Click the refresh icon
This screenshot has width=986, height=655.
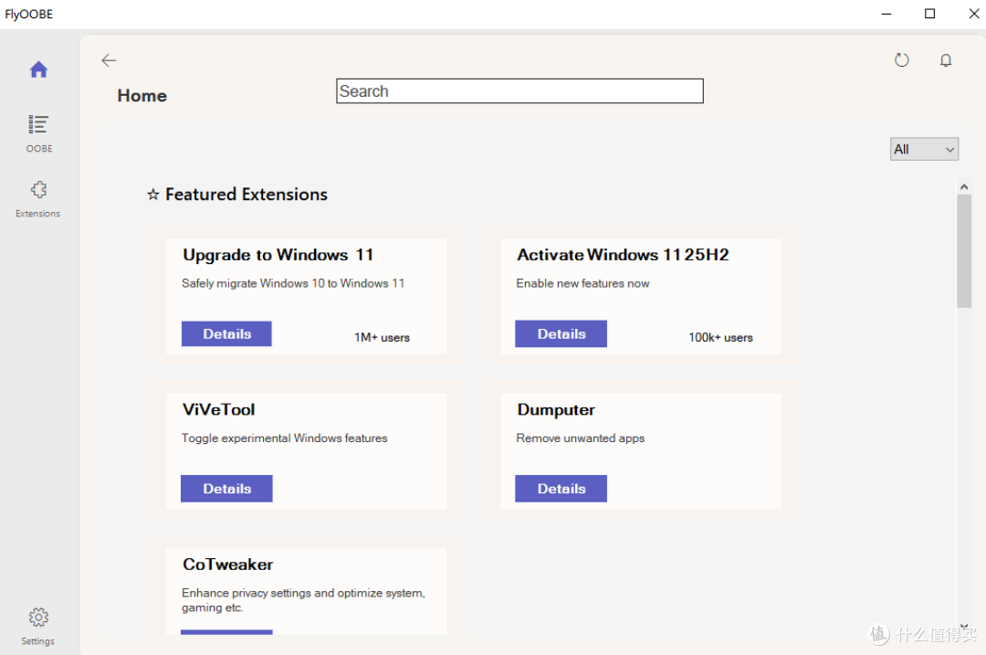[x=902, y=60]
